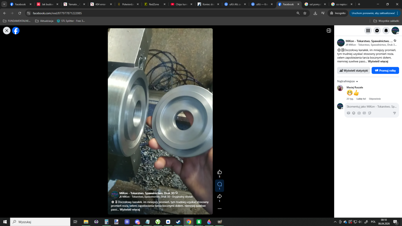Open the three-dot reel options menu
Viewport: 402px width, 226px height.
[x=219, y=209]
